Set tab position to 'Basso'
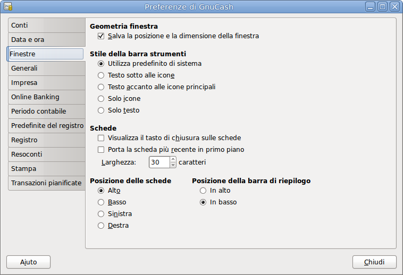 coord(101,202)
